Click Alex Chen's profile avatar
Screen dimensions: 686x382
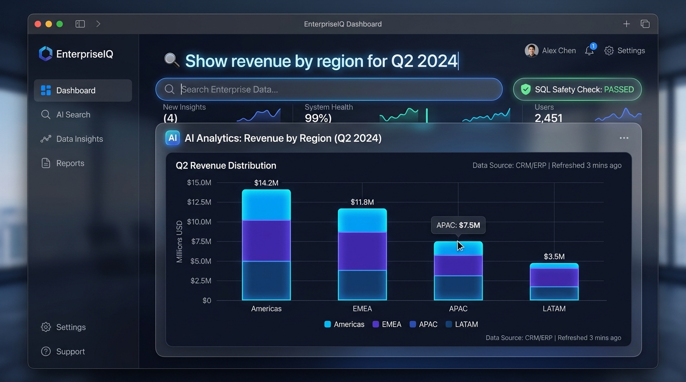pos(531,51)
